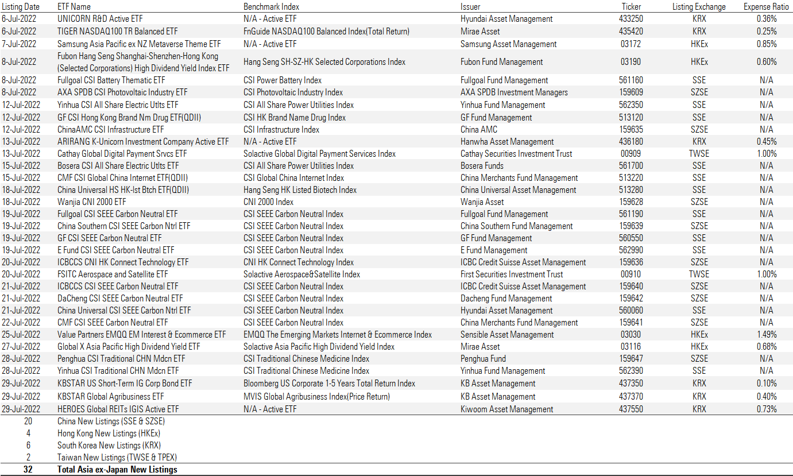Select the Hong Kong New Listings (HKEx) summary row
The image size is (793, 476).
coord(109,434)
